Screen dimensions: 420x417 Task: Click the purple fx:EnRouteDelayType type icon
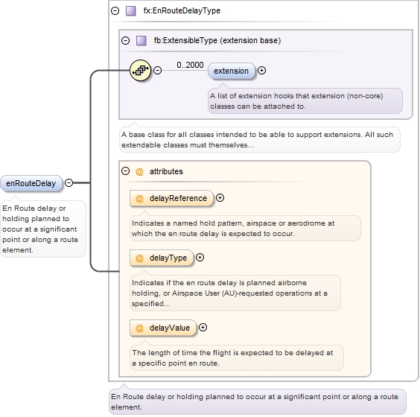131,11
